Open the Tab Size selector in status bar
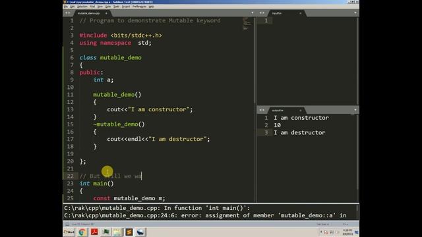This screenshot has height=237, width=422. (322, 224)
